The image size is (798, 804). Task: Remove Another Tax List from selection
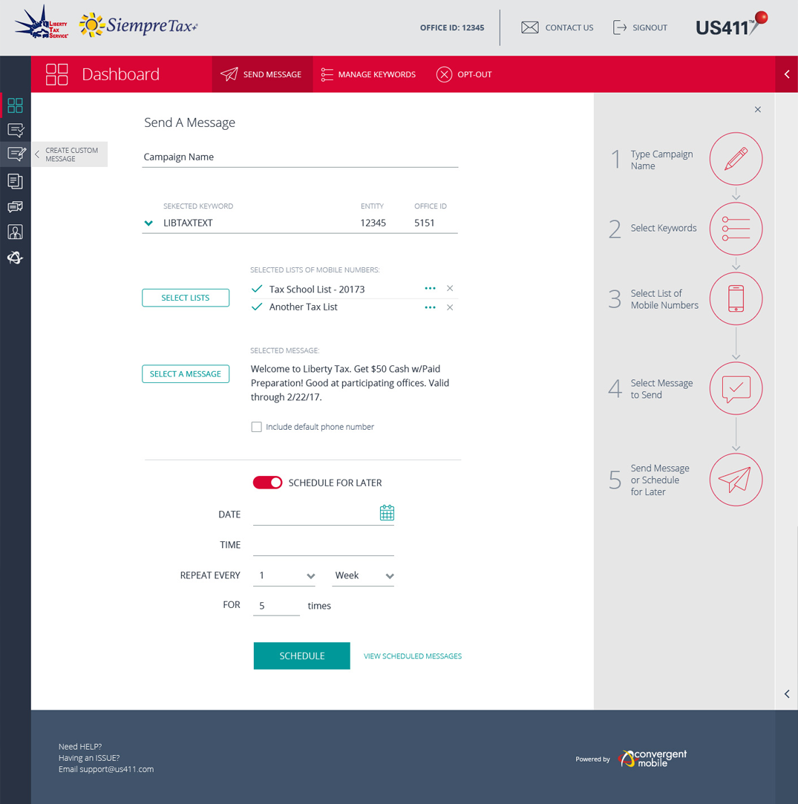pyautogui.click(x=450, y=307)
